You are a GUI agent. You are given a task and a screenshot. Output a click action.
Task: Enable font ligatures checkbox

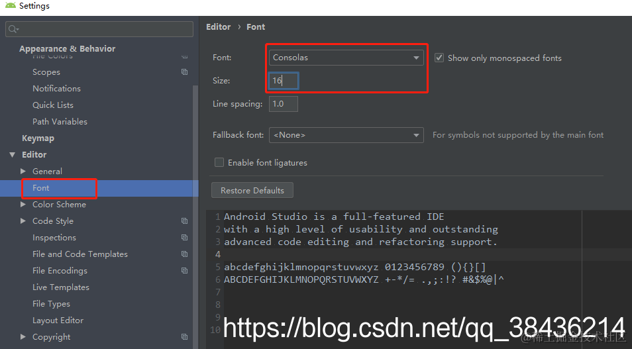click(x=219, y=162)
